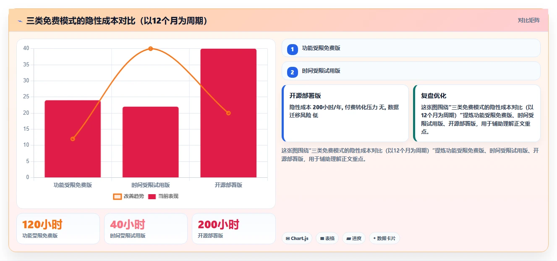Click the red 当前表现 legend swatch

point(152,196)
